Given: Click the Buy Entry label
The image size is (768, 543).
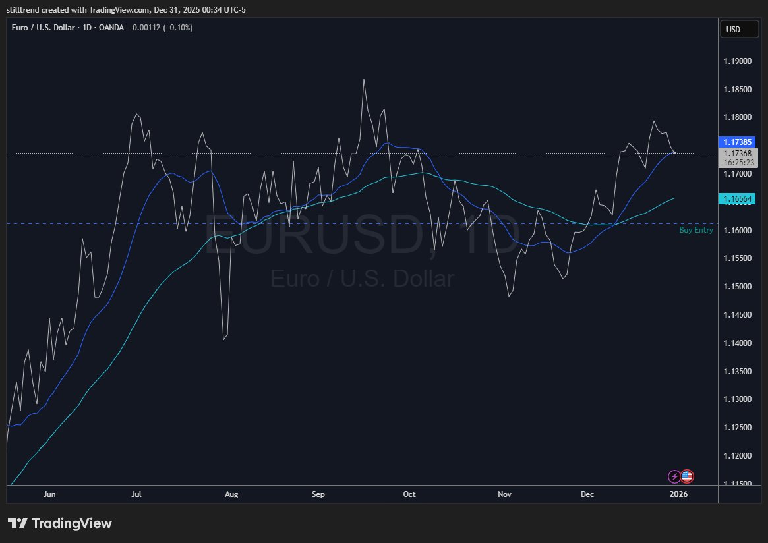Looking at the screenshot, I should pyautogui.click(x=695, y=230).
